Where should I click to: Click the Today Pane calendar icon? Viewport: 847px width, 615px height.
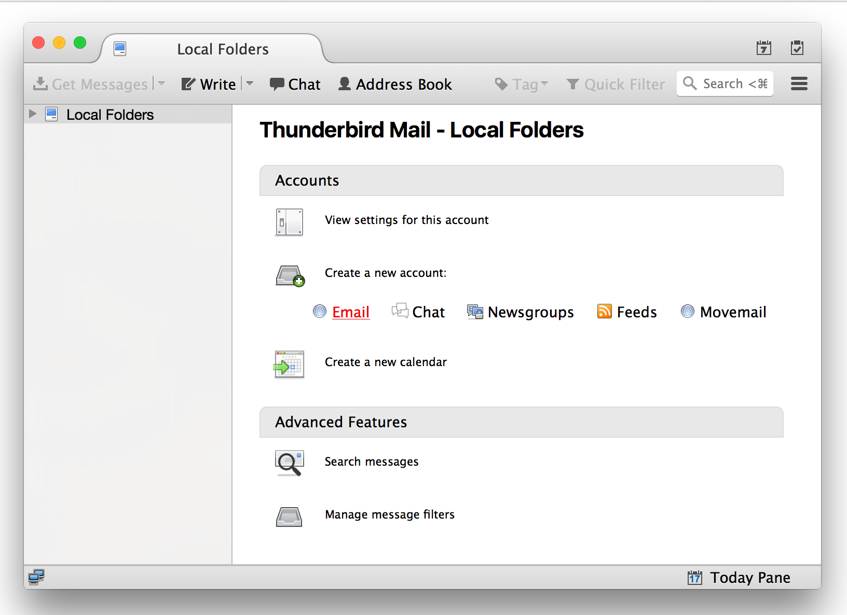[694, 577]
